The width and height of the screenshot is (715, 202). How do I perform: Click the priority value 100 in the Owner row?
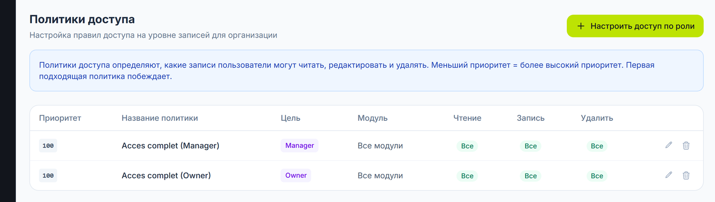click(x=48, y=176)
